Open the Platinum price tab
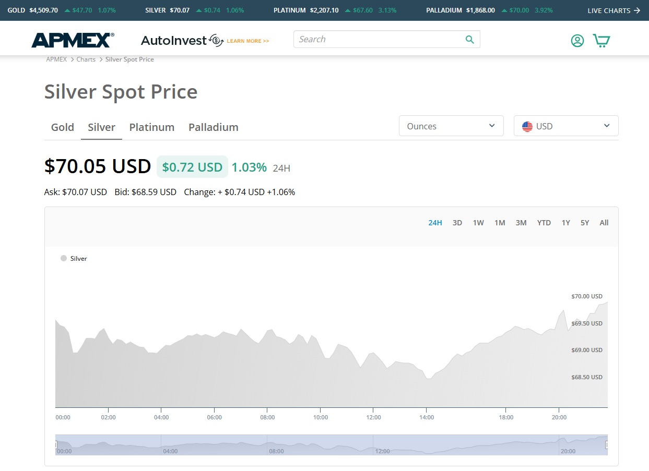 151,127
